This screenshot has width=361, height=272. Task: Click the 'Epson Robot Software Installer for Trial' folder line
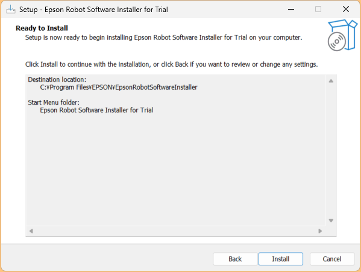(x=96, y=110)
